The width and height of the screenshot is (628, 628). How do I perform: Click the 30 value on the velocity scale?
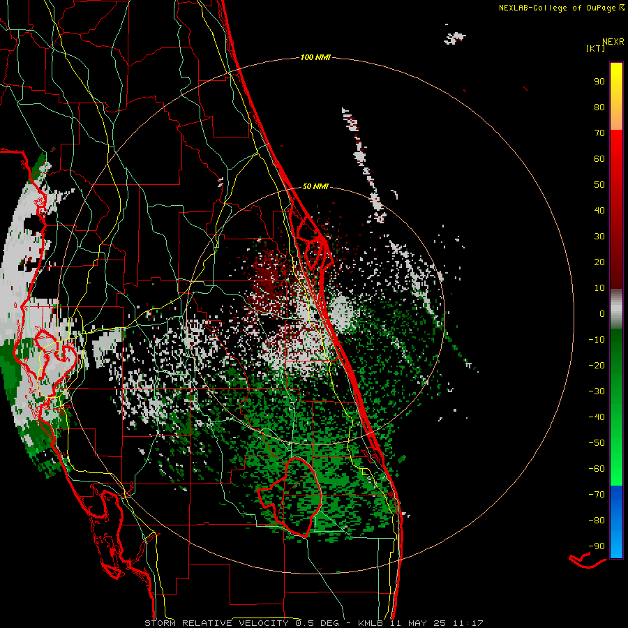click(599, 237)
